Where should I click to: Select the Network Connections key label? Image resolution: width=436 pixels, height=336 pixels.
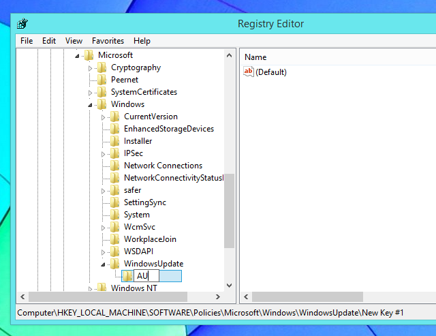point(163,166)
